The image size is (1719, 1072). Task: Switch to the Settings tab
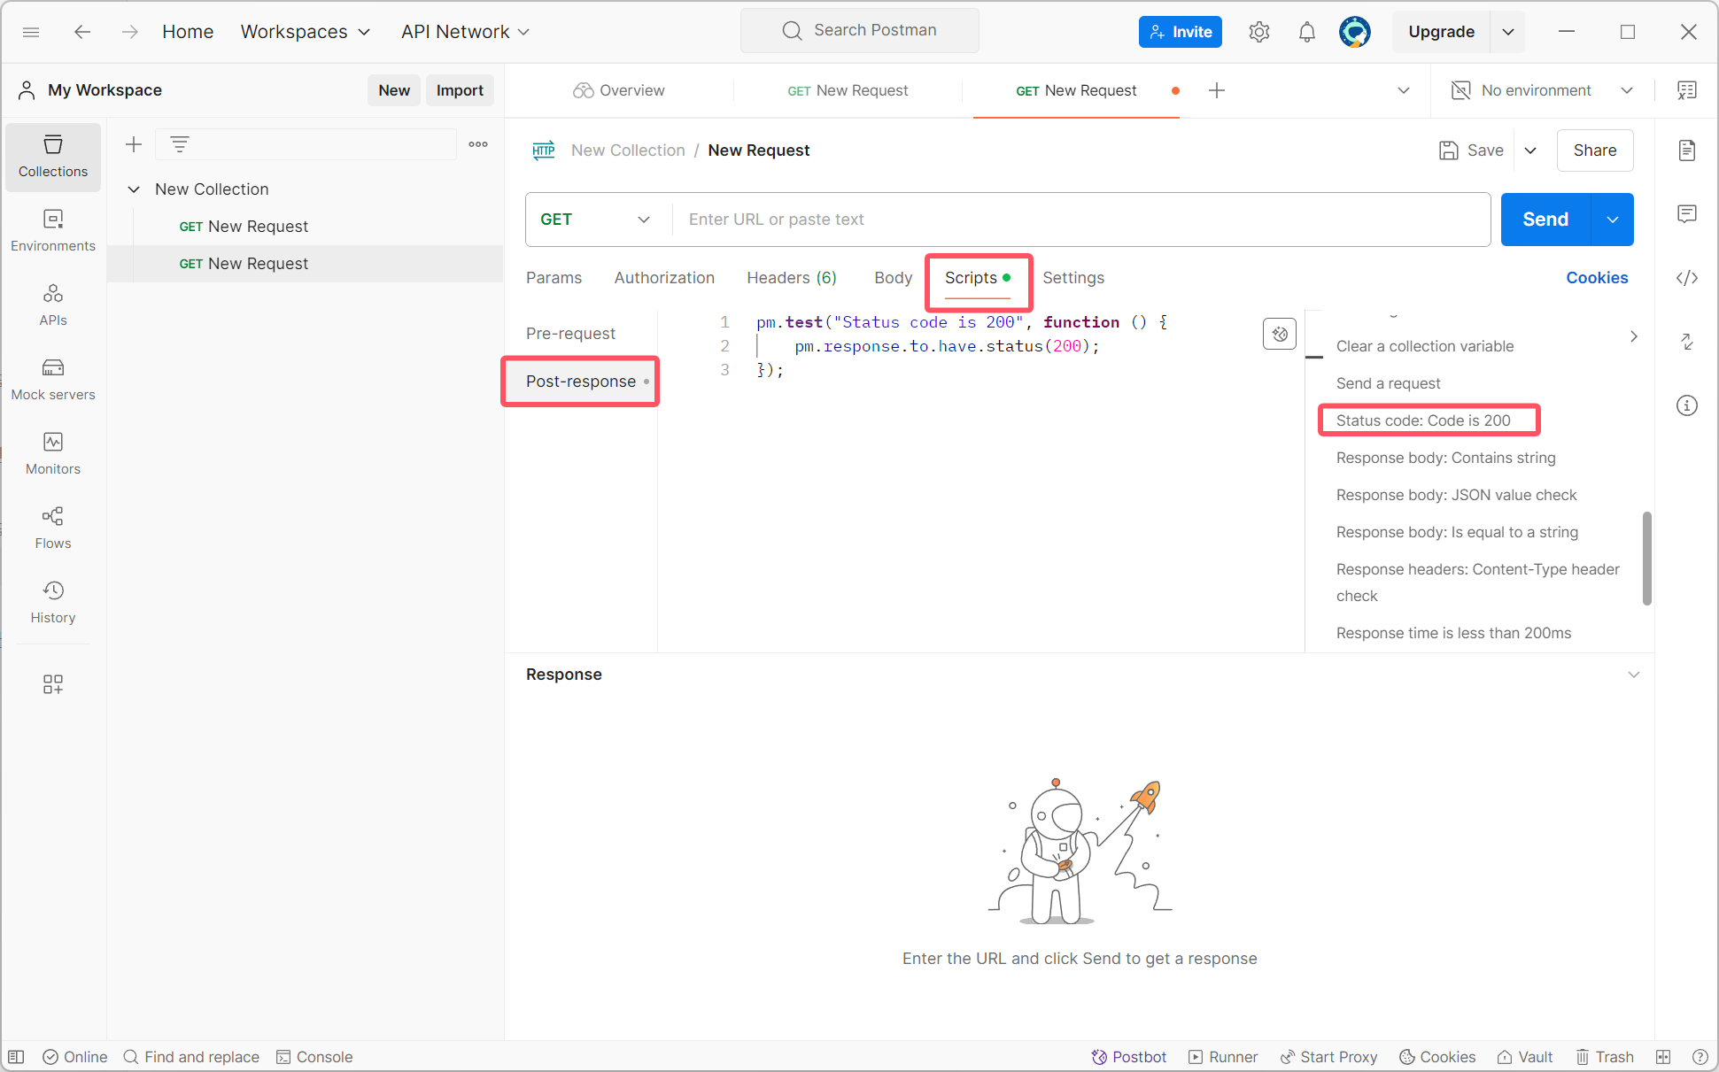tap(1073, 278)
